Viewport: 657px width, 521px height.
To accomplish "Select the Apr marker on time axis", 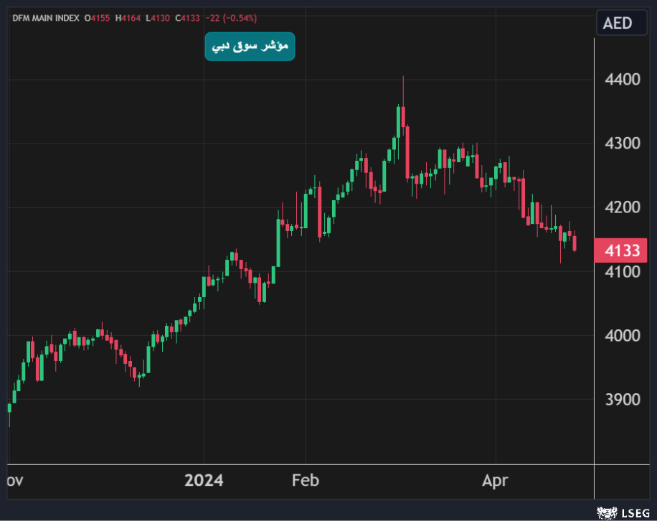I will [496, 480].
